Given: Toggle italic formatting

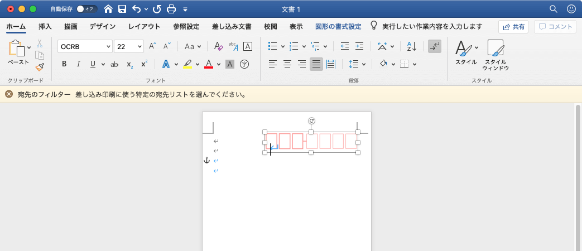Looking at the screenshot, I should (x=78, y=64).
